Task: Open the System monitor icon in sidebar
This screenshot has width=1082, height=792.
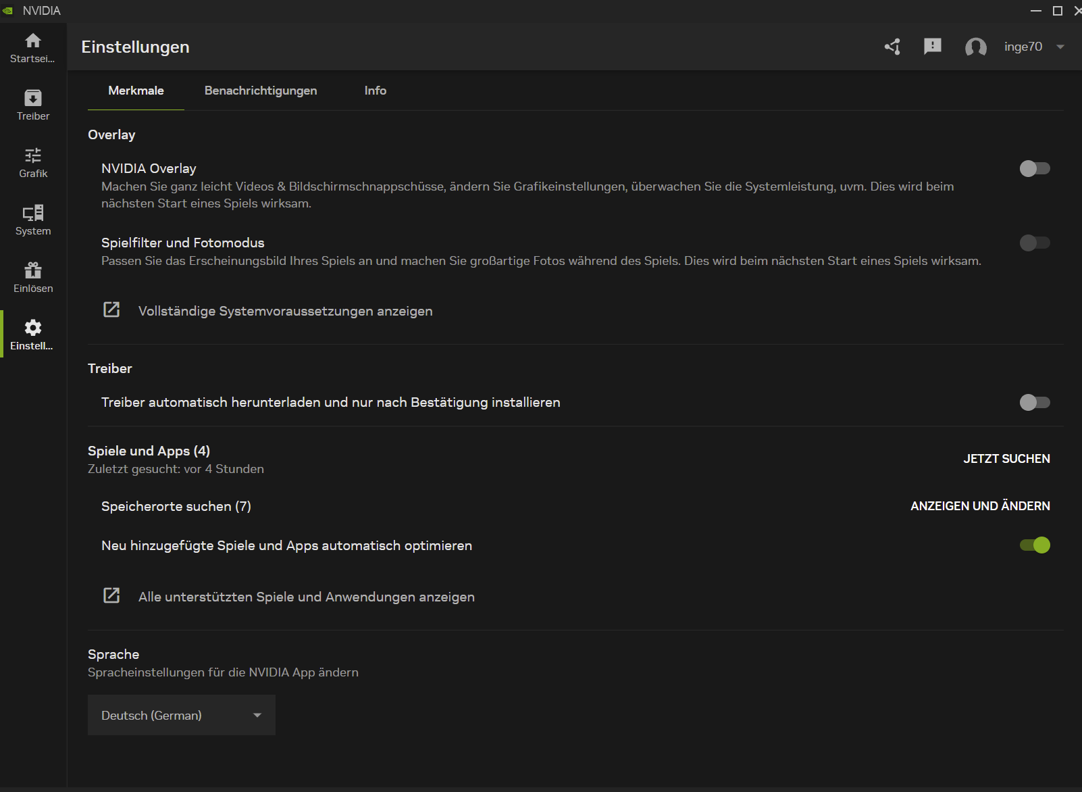Action: pyautogui.click(x=33, y=213)
